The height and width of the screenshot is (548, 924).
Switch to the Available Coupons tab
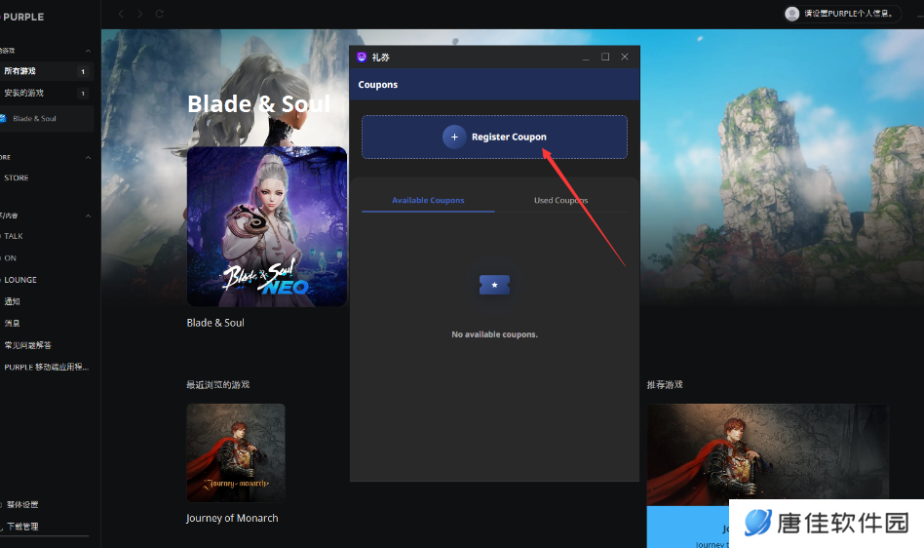tap(428, 200)
